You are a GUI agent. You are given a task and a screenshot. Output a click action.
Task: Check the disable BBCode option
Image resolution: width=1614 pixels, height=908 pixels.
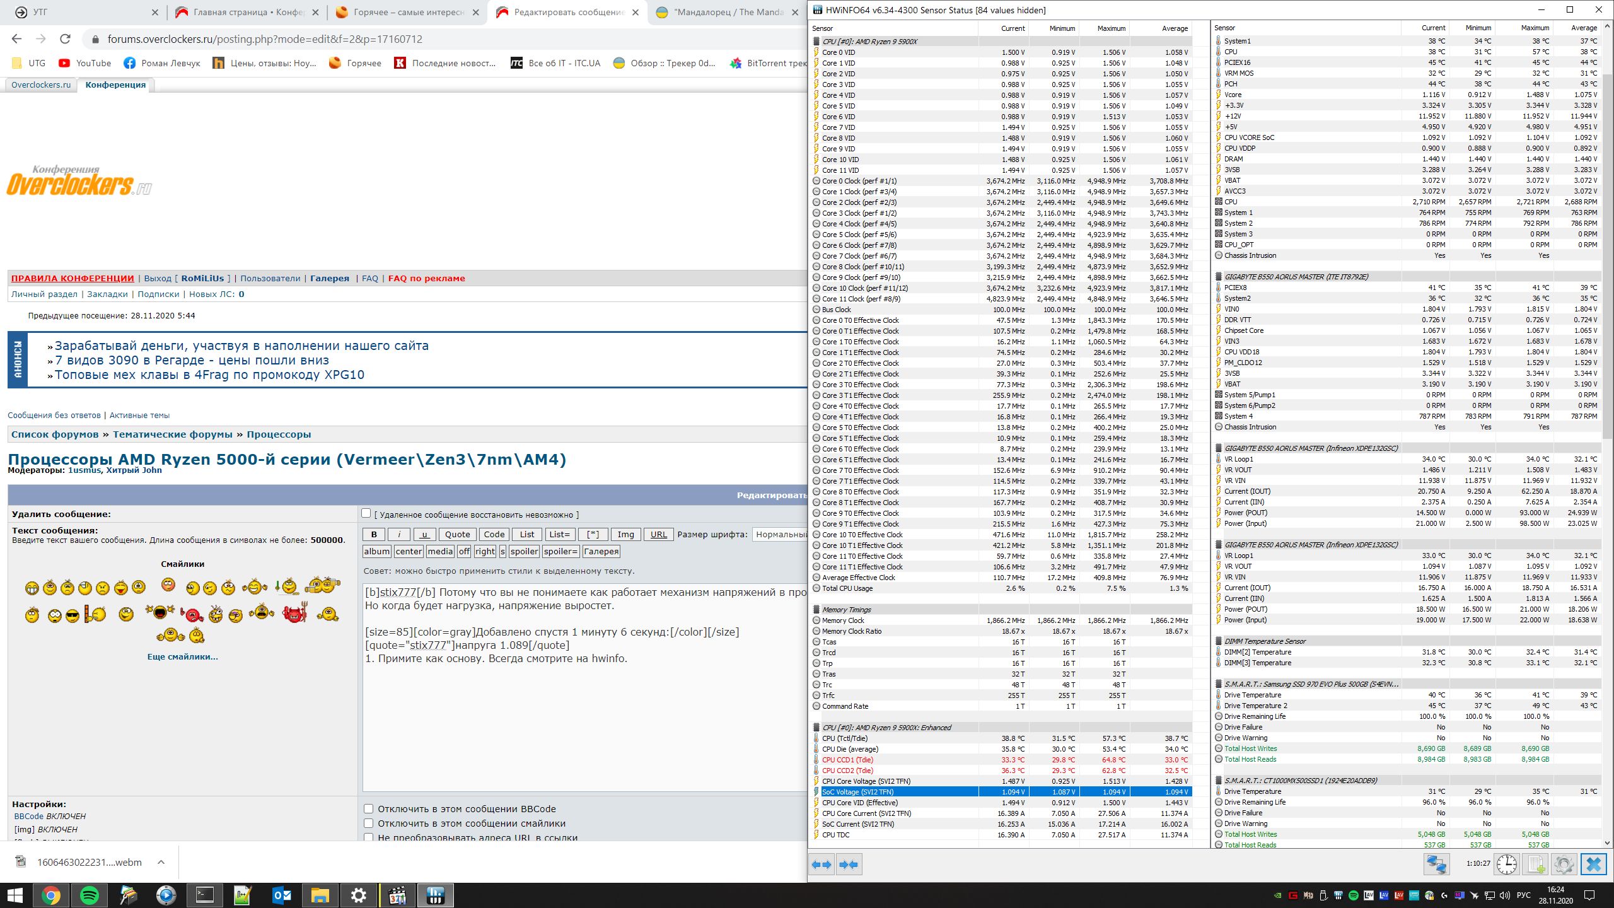point(369,809)
